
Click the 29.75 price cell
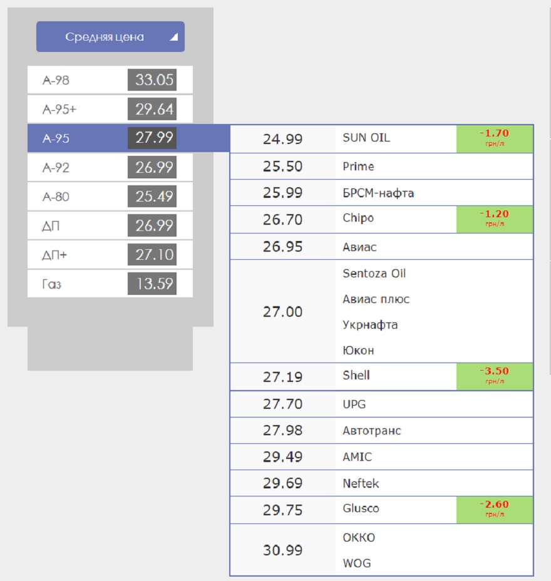[x=283, y=510]
